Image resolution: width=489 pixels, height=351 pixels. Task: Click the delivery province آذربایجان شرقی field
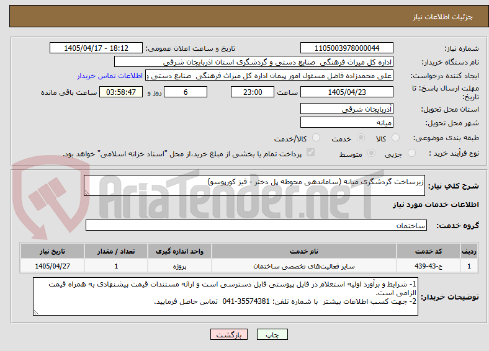click(x=346, y=109)
